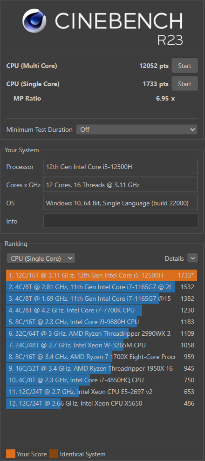Open the CPU (Single Core) ranking dropdown
Image resolution: width=205 pixels, height=461 pixels.
pyautogui.click(x=41, y=258)
